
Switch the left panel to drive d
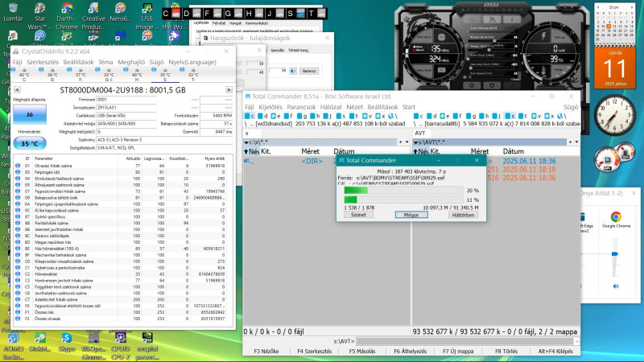(263, 116)
